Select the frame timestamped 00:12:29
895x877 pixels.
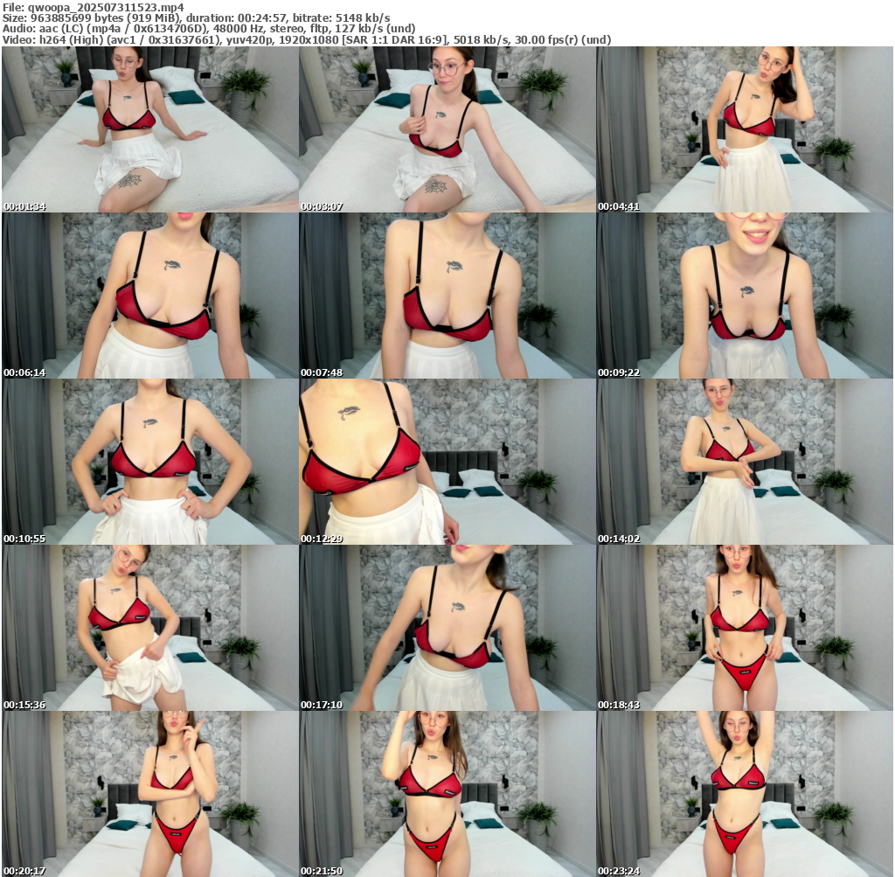(447, 462)
